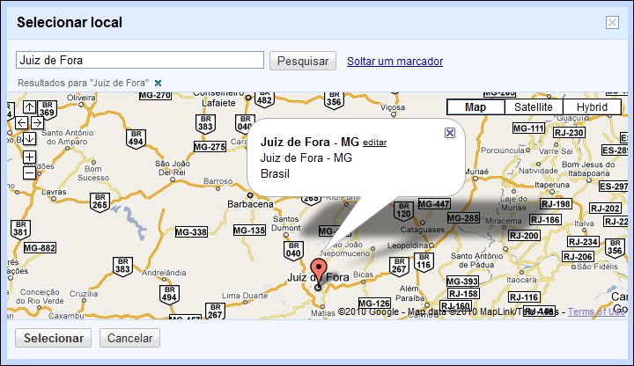Switch to Satellite view
The image size is (634, 366).
[x=534, y=107]
